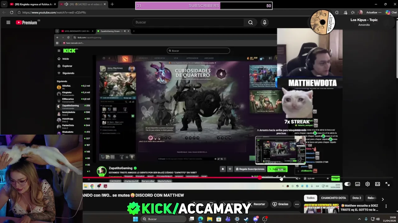The image size is (398, 223).
Task: Open options menu for the Matthew escucha video
Action: (x=386, y=206)
